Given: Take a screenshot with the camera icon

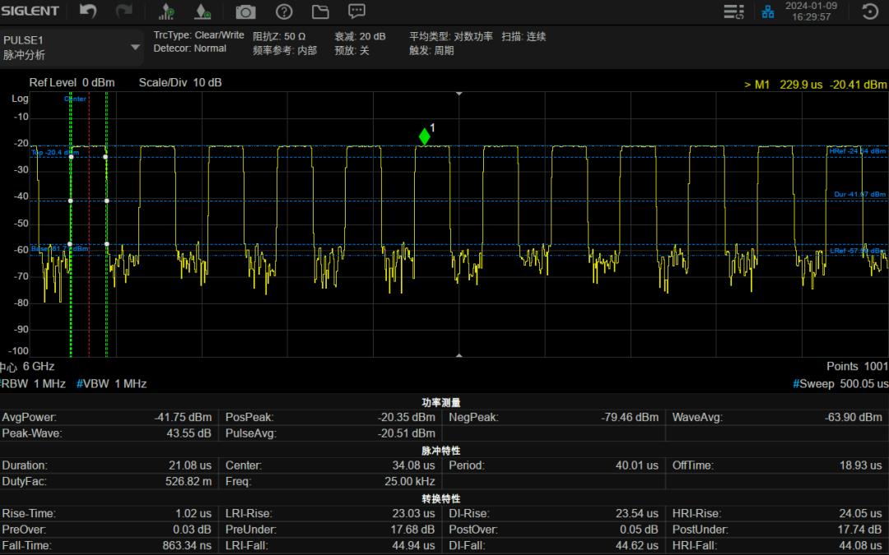Looking at the screenshot, I should tap(245, 12).
